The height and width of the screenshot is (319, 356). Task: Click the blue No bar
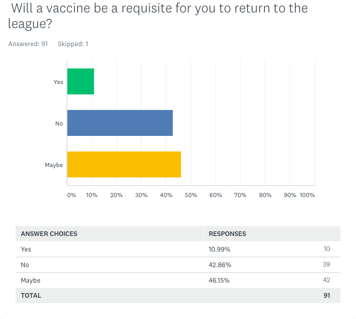pos(120,123)
